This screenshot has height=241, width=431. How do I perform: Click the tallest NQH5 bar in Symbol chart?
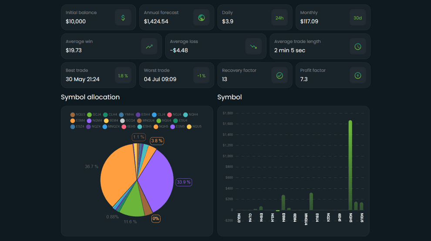(x=350, y=165)
